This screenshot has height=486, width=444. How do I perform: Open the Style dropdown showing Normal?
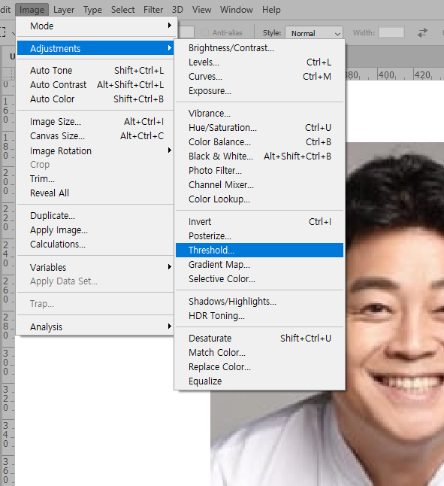(x=314, y=33)
